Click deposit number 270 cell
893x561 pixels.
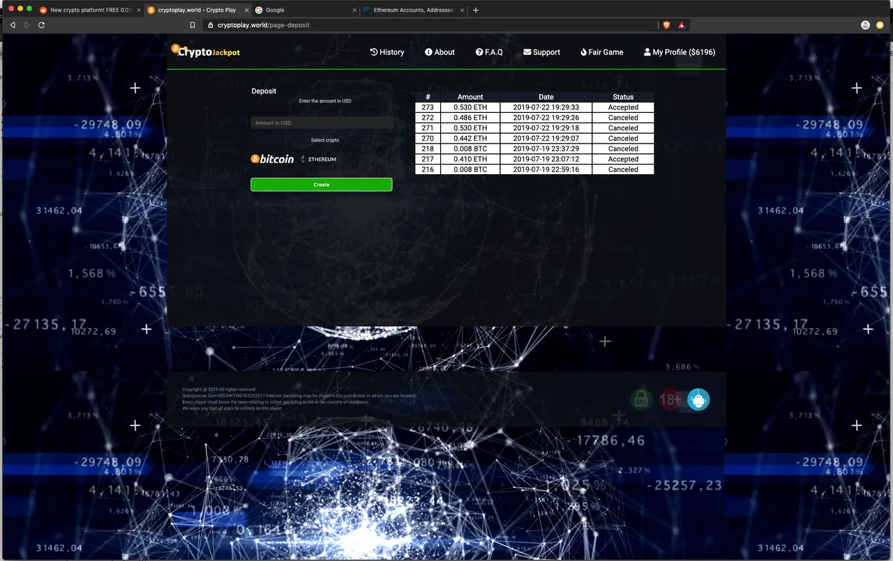click(428, 139)
